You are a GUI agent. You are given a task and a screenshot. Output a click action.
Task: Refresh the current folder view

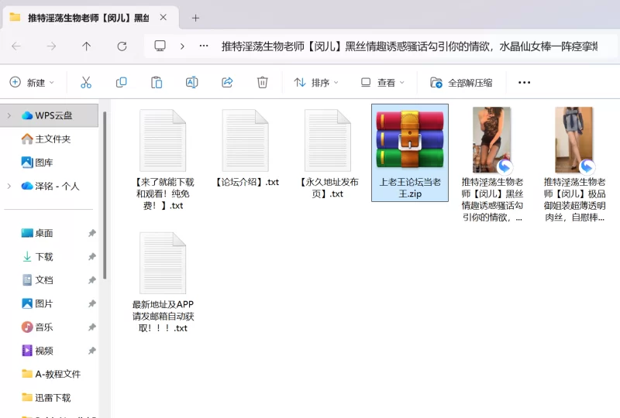[122, 46]
